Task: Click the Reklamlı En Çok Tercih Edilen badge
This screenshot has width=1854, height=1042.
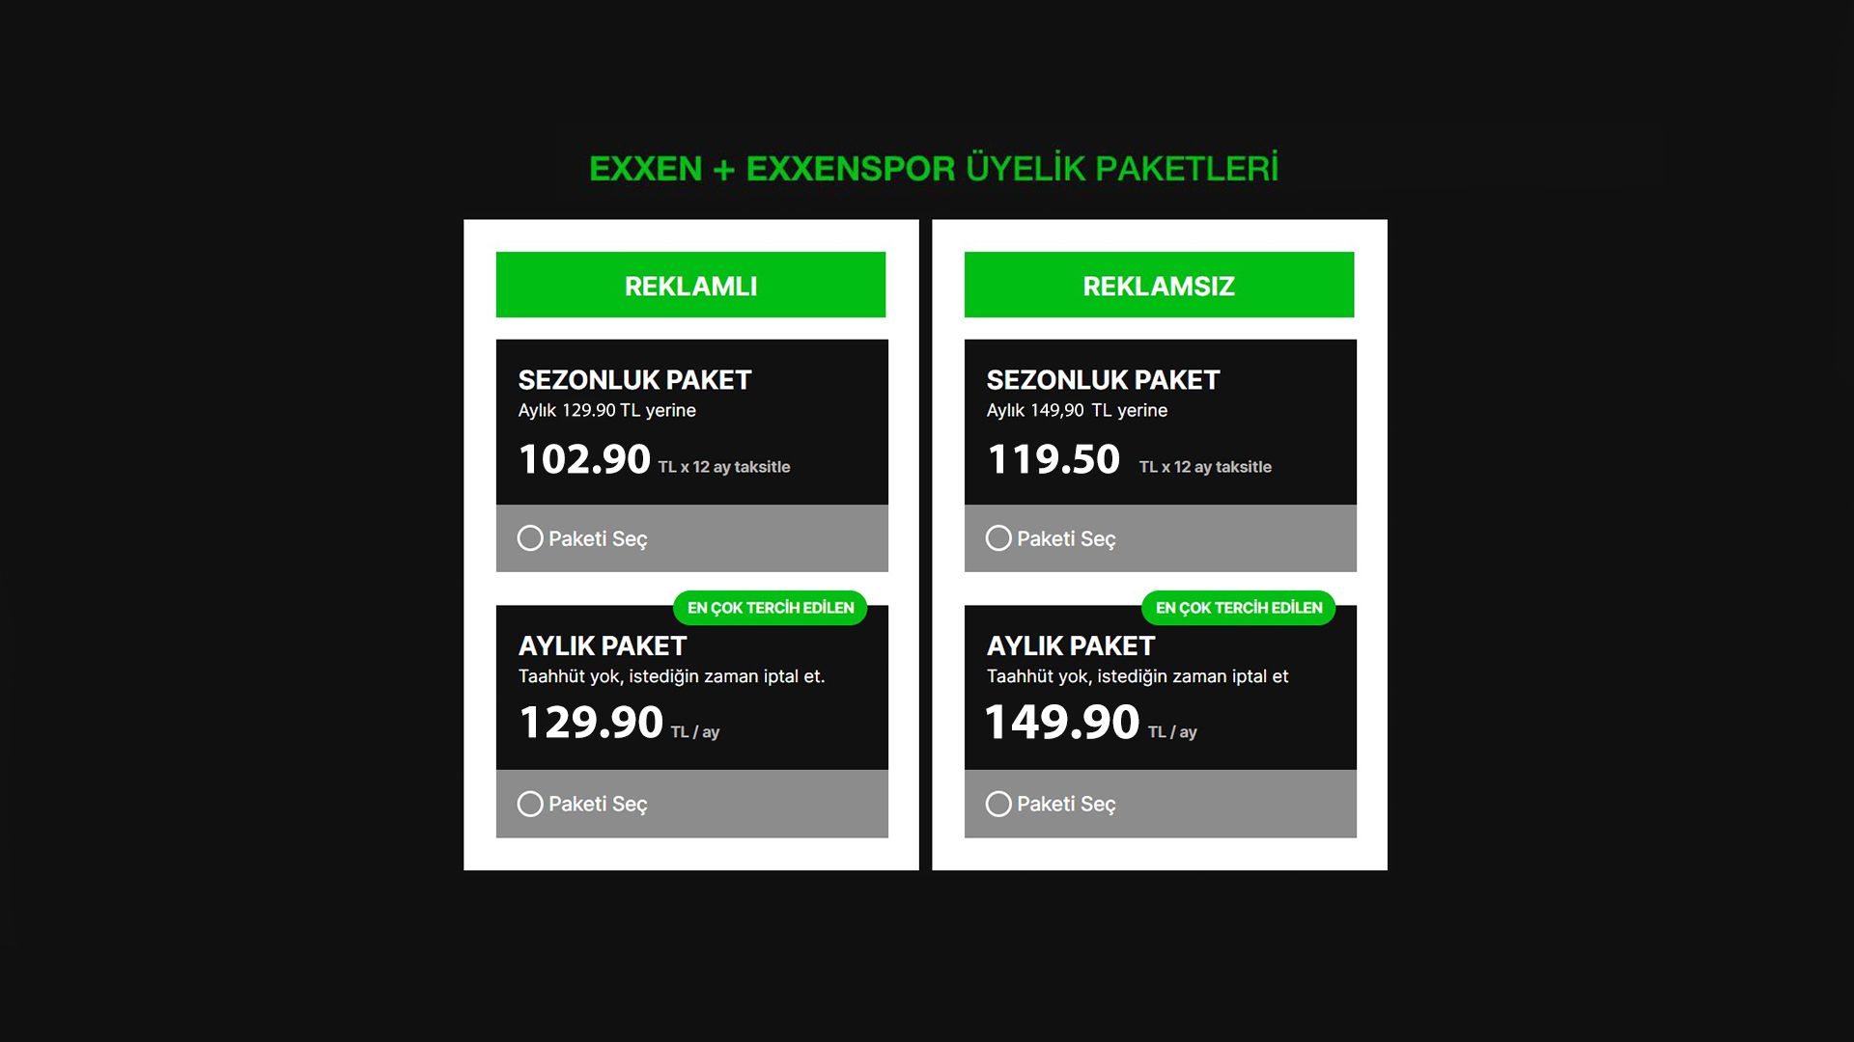Action: coord(771,608)
